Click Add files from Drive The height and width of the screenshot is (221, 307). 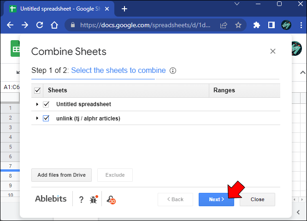click(62, 175)
